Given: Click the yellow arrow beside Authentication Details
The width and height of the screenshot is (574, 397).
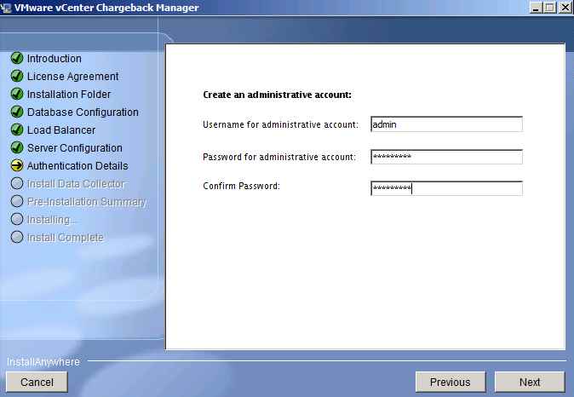Looking at the screenshot, I should click(17, 165).
